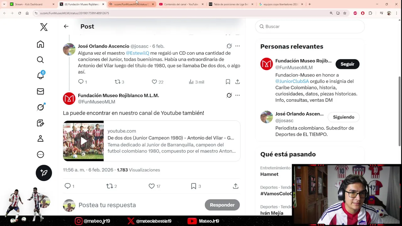Go back with the Post arrow
The image size is (402, 226).
[x=66, y=26]
